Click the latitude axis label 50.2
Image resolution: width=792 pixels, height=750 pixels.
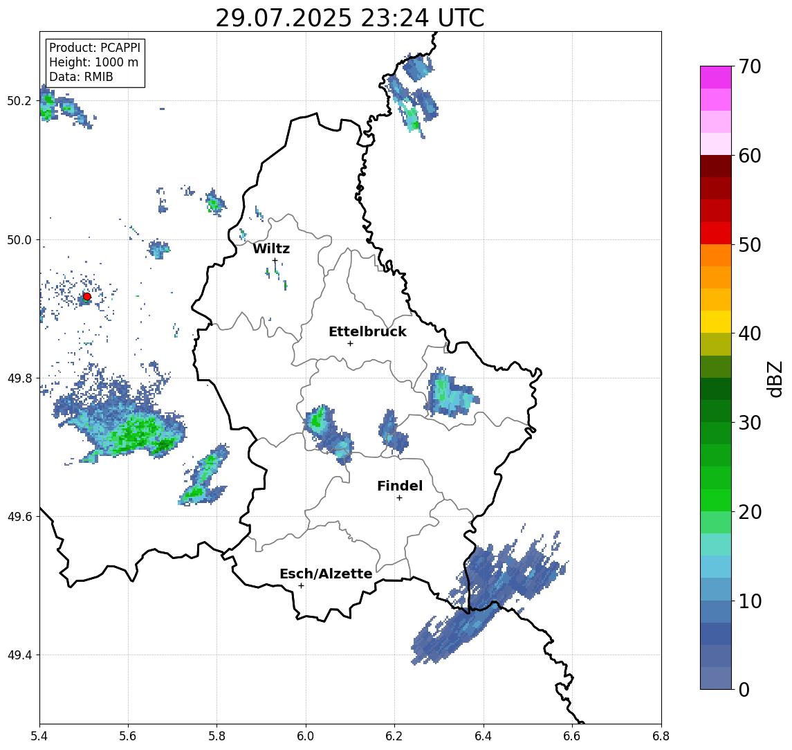(x=19, y=100)
